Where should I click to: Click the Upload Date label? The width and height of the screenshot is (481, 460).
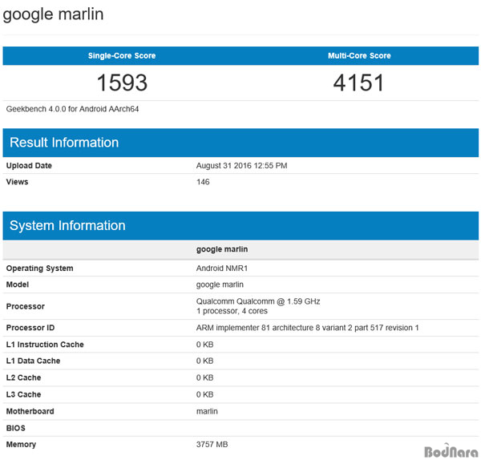click(x=29, y=166)
